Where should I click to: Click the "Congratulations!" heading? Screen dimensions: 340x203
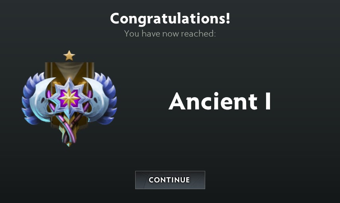(170, 19)
